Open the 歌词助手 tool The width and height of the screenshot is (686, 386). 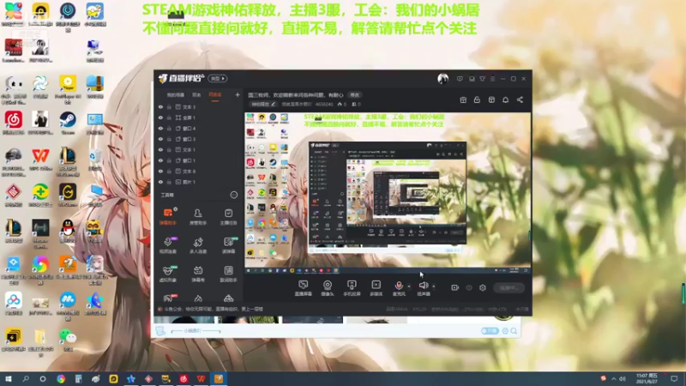point(228,274)
